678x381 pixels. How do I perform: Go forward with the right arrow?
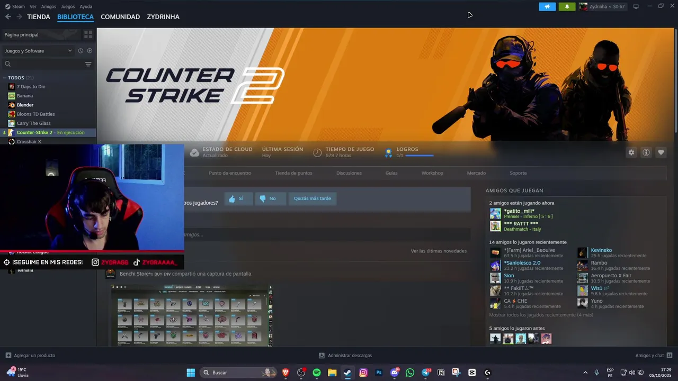coord(20,17)
